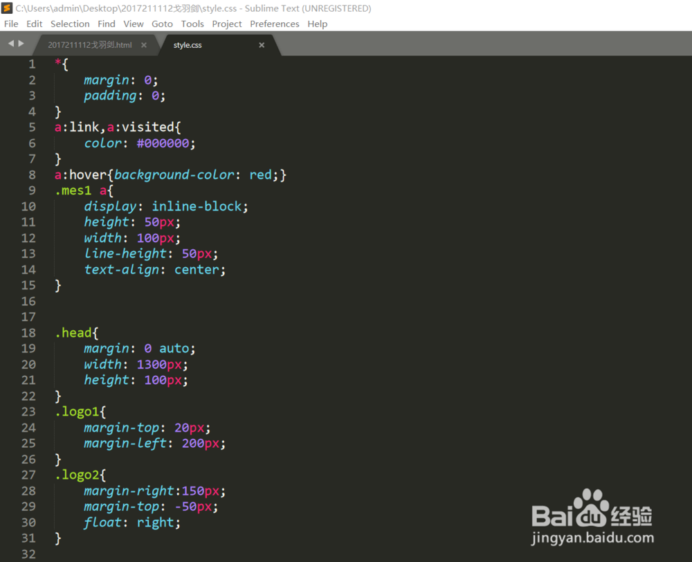Screen dimensions: 692x562
Task: Click the 'margin-right' property name
Action: [x=129, y=491]
